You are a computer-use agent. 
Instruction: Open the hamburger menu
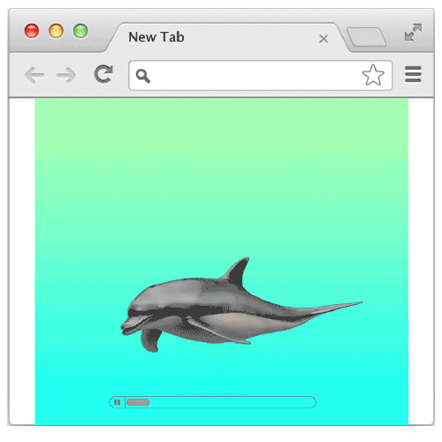pos(413,74)
